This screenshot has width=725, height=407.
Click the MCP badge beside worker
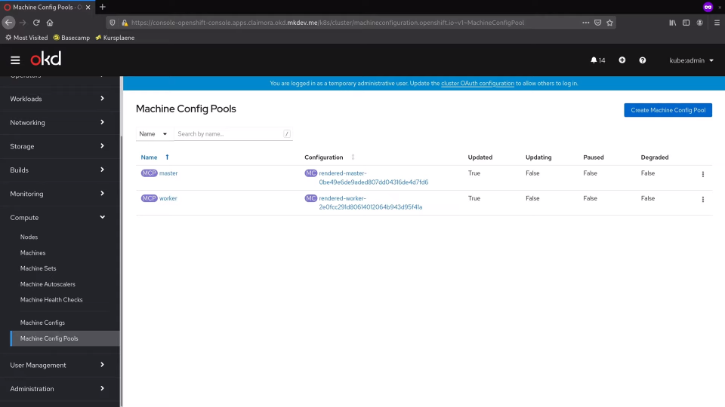(149, 198)
